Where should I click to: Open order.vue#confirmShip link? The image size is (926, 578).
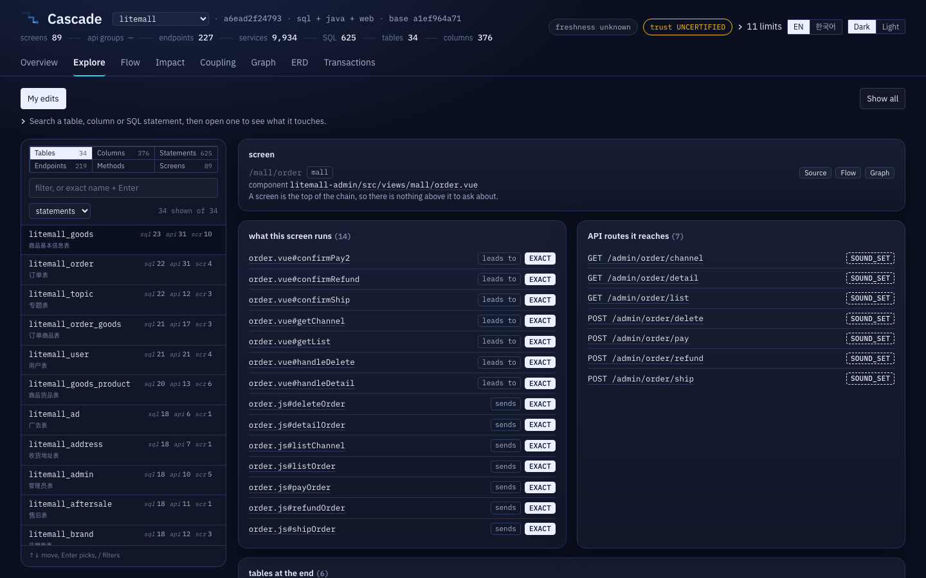pyautogui.click(x=299, y=300)
